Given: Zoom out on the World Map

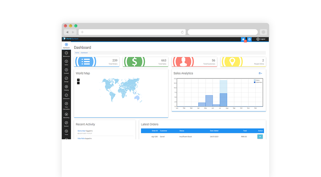Looking at the screenshot, I should pyautogui.click(x=78, y=83).
